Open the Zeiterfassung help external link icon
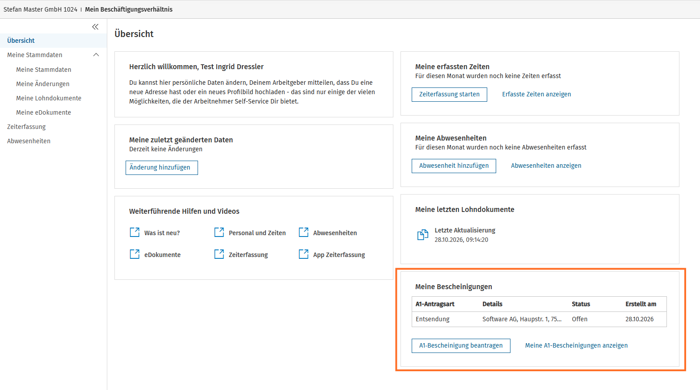 pyautogui.click(x=219, y=254)
